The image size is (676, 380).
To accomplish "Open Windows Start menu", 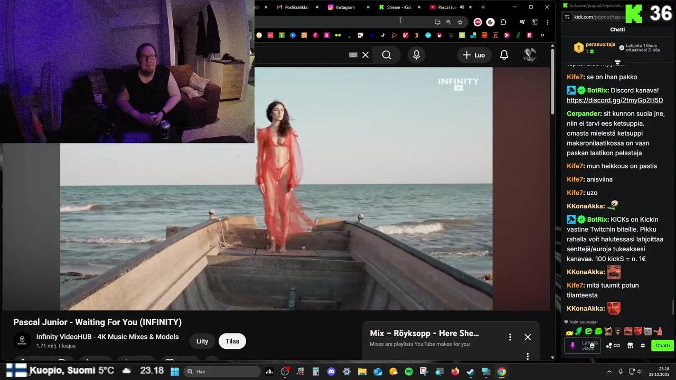I will click(175, 372).
